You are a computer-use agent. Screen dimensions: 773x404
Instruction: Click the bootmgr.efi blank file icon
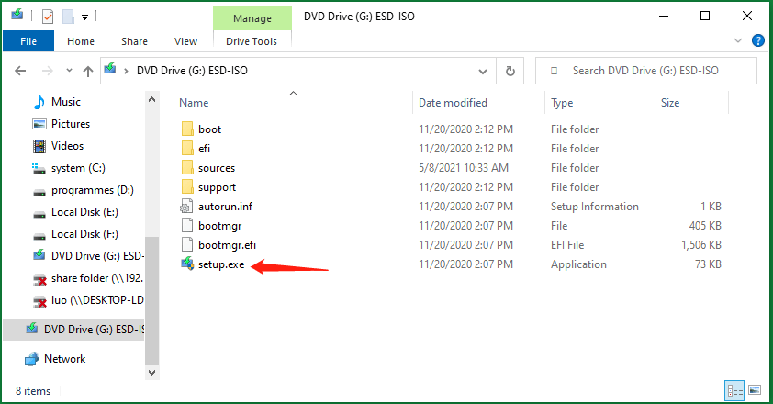pos(187,245)
